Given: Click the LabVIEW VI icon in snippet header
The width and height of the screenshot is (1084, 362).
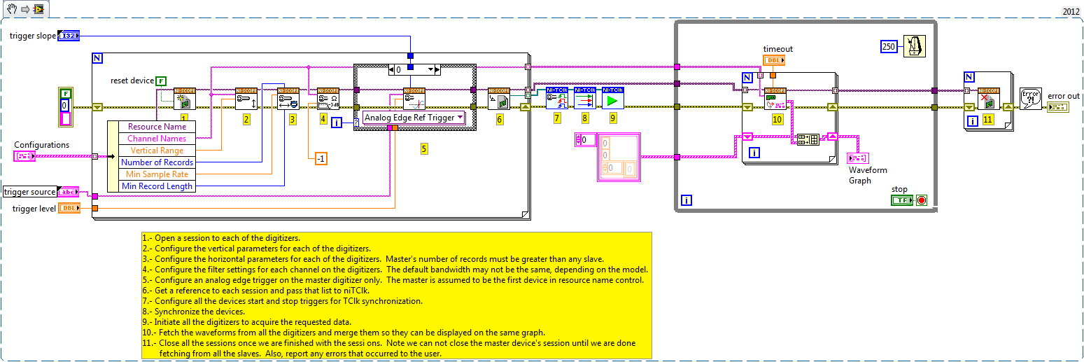Looking at the screenshot, I should coord(38,10).
